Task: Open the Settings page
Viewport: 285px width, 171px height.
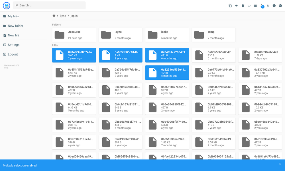Action: [13, 45]
